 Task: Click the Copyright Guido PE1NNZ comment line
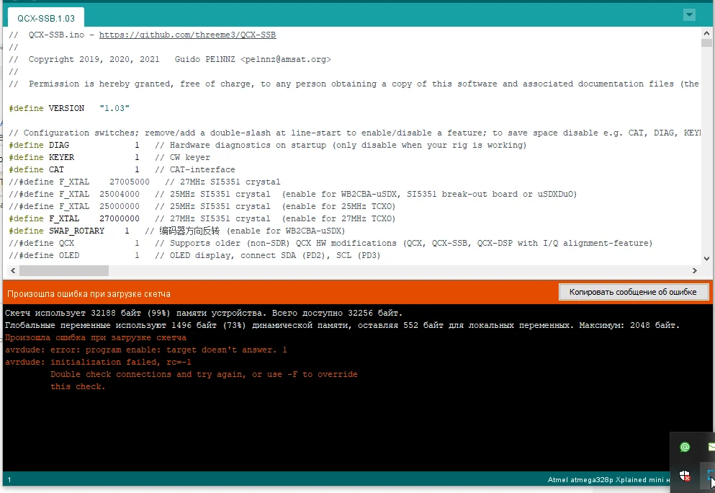170,59
